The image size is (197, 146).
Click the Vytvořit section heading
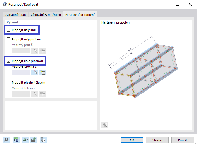coord(13,22)
